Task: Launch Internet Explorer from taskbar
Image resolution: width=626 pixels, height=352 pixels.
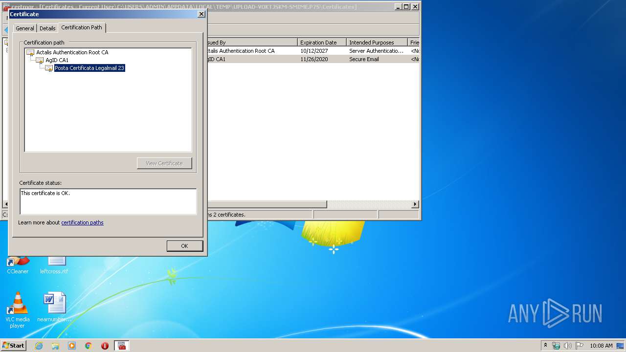Action: pyautogui.click(x=39, y=346)
